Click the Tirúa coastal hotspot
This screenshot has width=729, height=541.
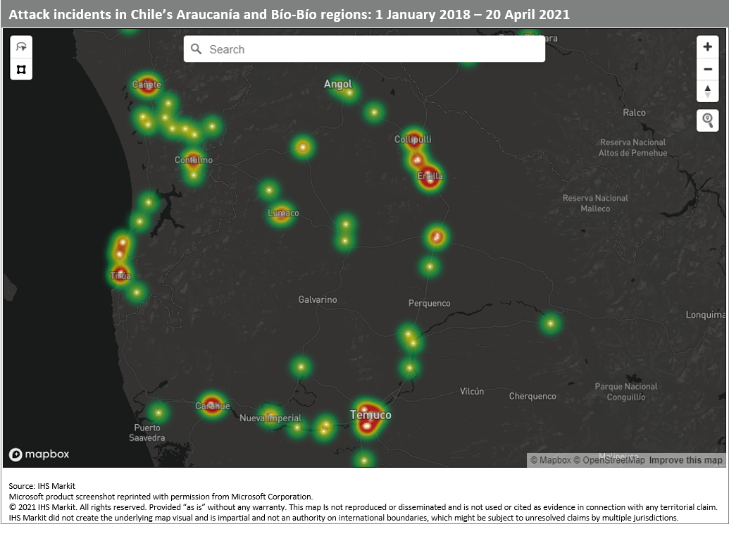click(x=120, y=274)
